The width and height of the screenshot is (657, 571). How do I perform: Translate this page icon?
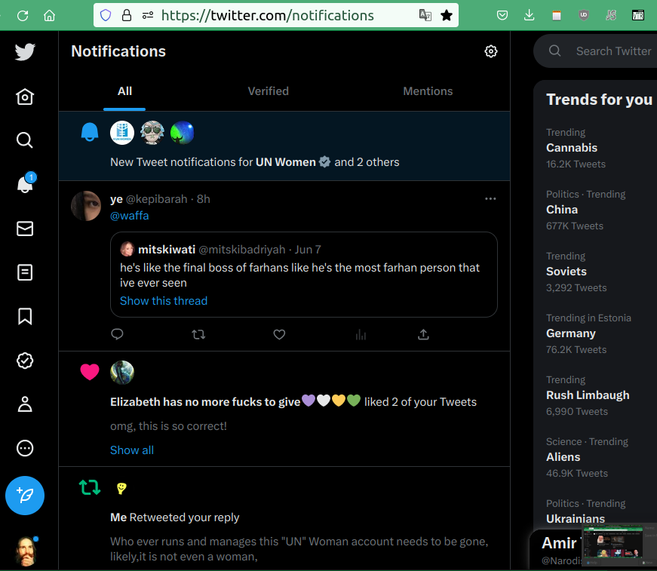click(x=425, y=16)
